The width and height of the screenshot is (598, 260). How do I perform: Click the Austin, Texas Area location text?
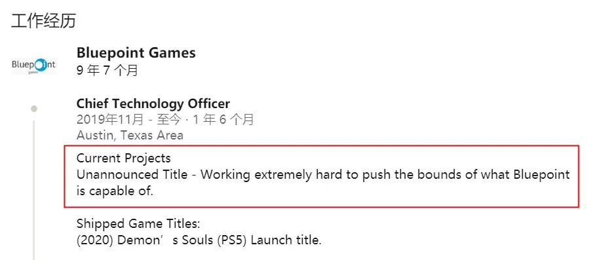(x=130, y=135)
